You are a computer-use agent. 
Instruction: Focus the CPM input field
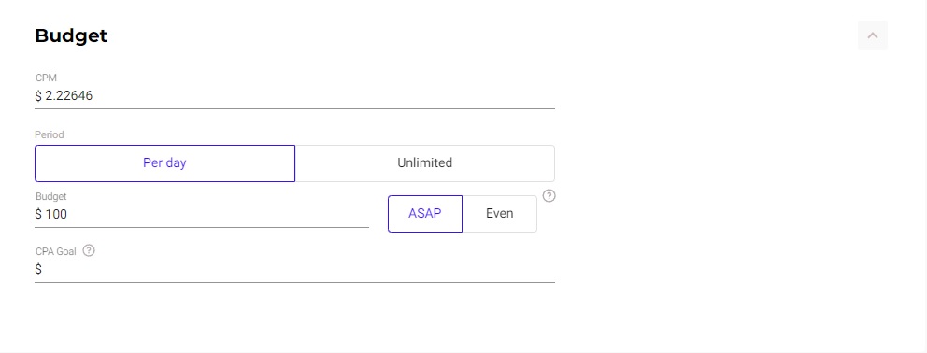coord(294,96)
